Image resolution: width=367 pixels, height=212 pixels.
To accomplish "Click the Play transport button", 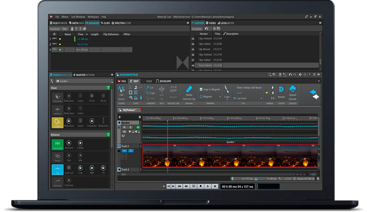I will click(208, 186).
